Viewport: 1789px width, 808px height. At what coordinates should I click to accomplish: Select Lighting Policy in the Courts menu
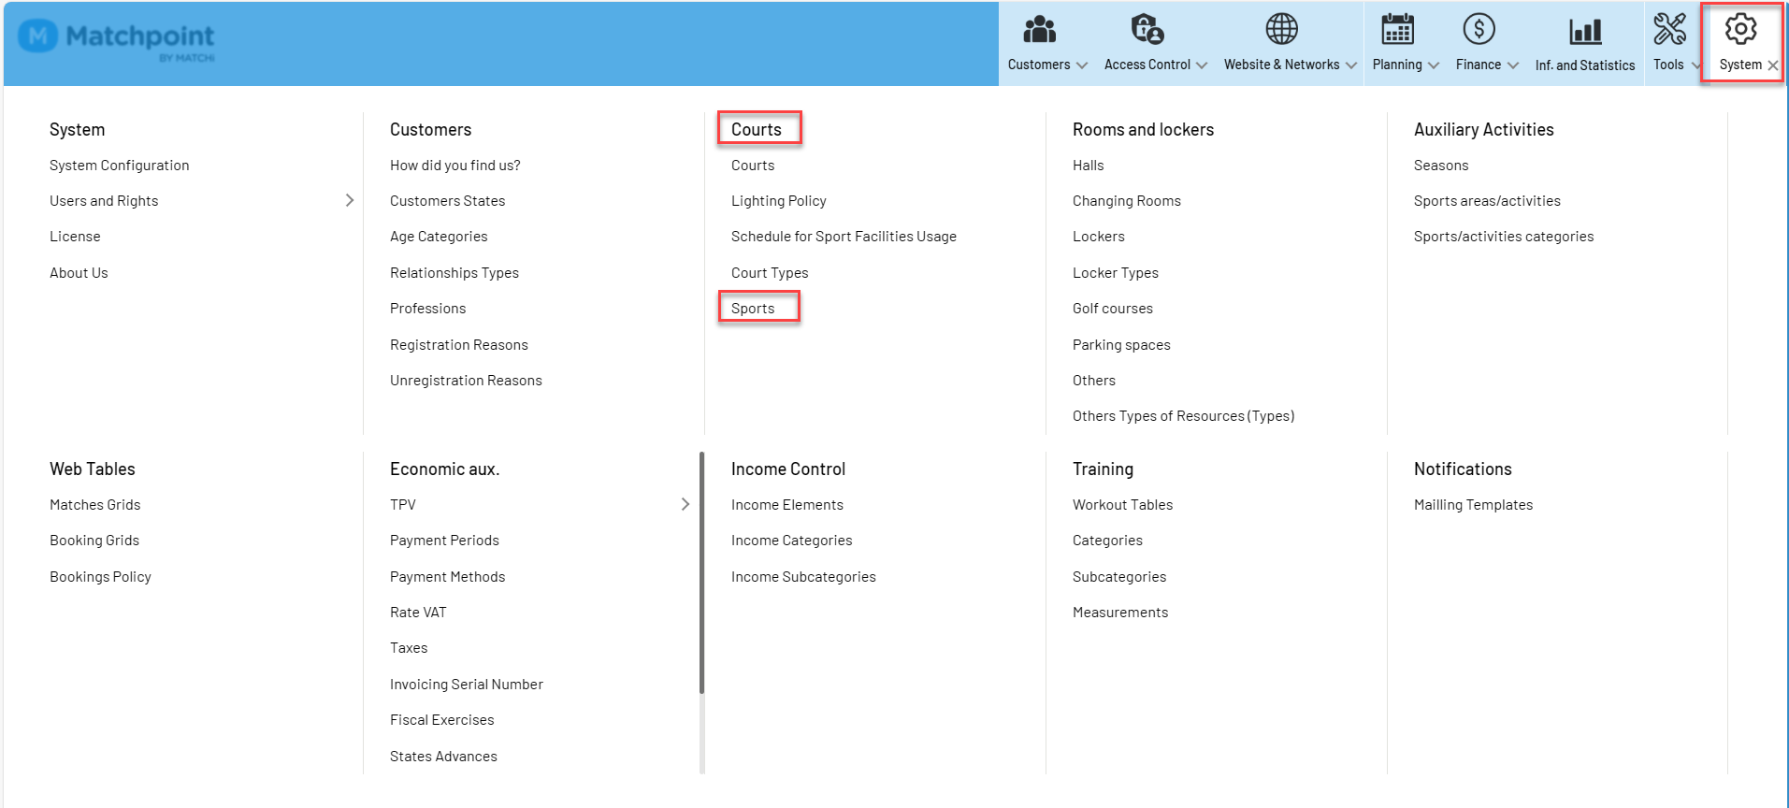(779, 201)
